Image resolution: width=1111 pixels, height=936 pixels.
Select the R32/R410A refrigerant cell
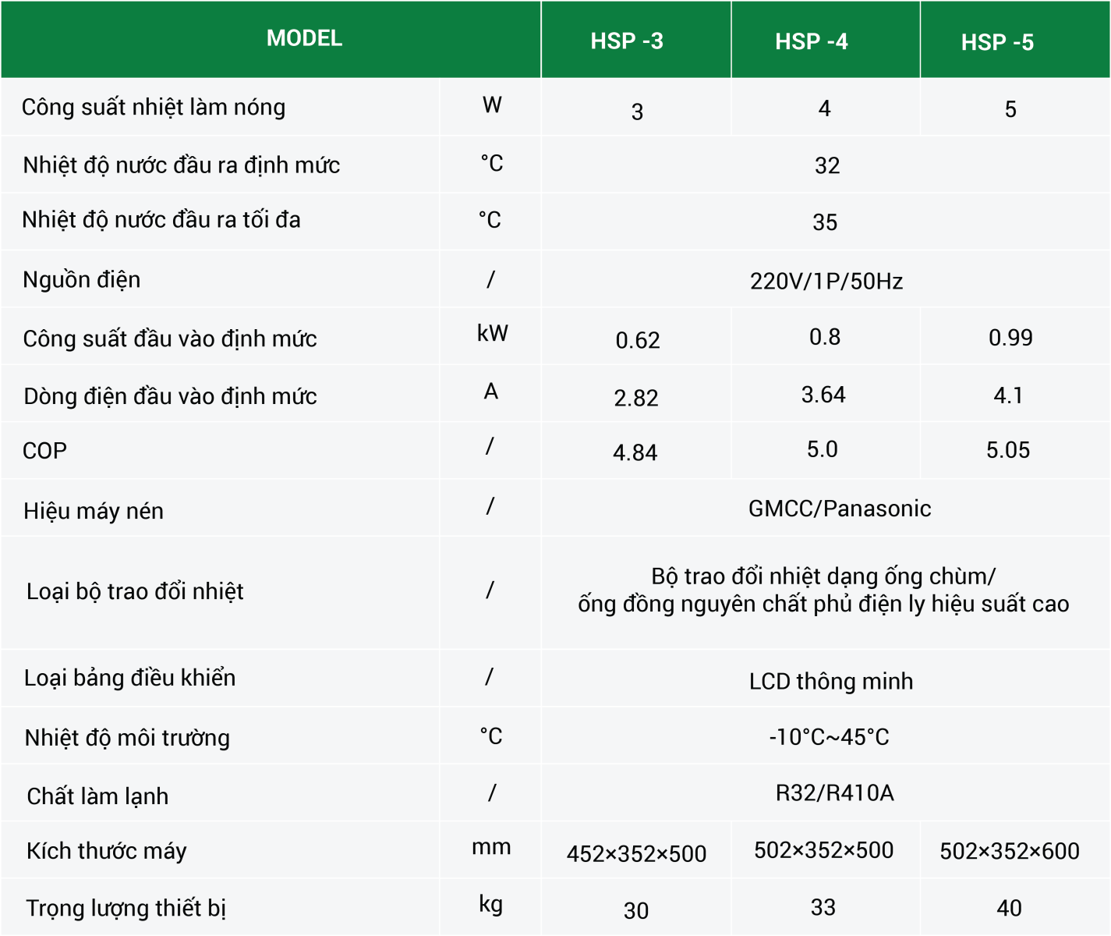point(834,793)
